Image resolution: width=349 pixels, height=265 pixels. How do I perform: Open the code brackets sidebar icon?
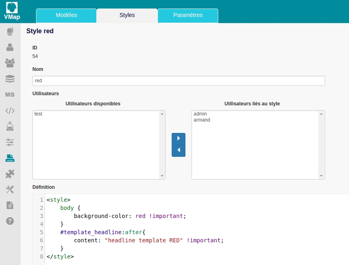pos(10,111)
